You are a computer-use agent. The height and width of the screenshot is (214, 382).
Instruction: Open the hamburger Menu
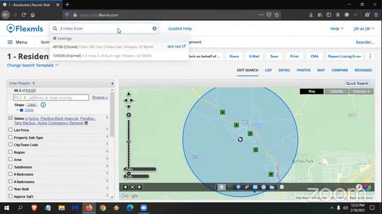coord(17,42)
